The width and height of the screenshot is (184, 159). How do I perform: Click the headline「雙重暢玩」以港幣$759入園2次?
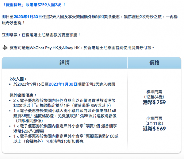coord(34,5)
